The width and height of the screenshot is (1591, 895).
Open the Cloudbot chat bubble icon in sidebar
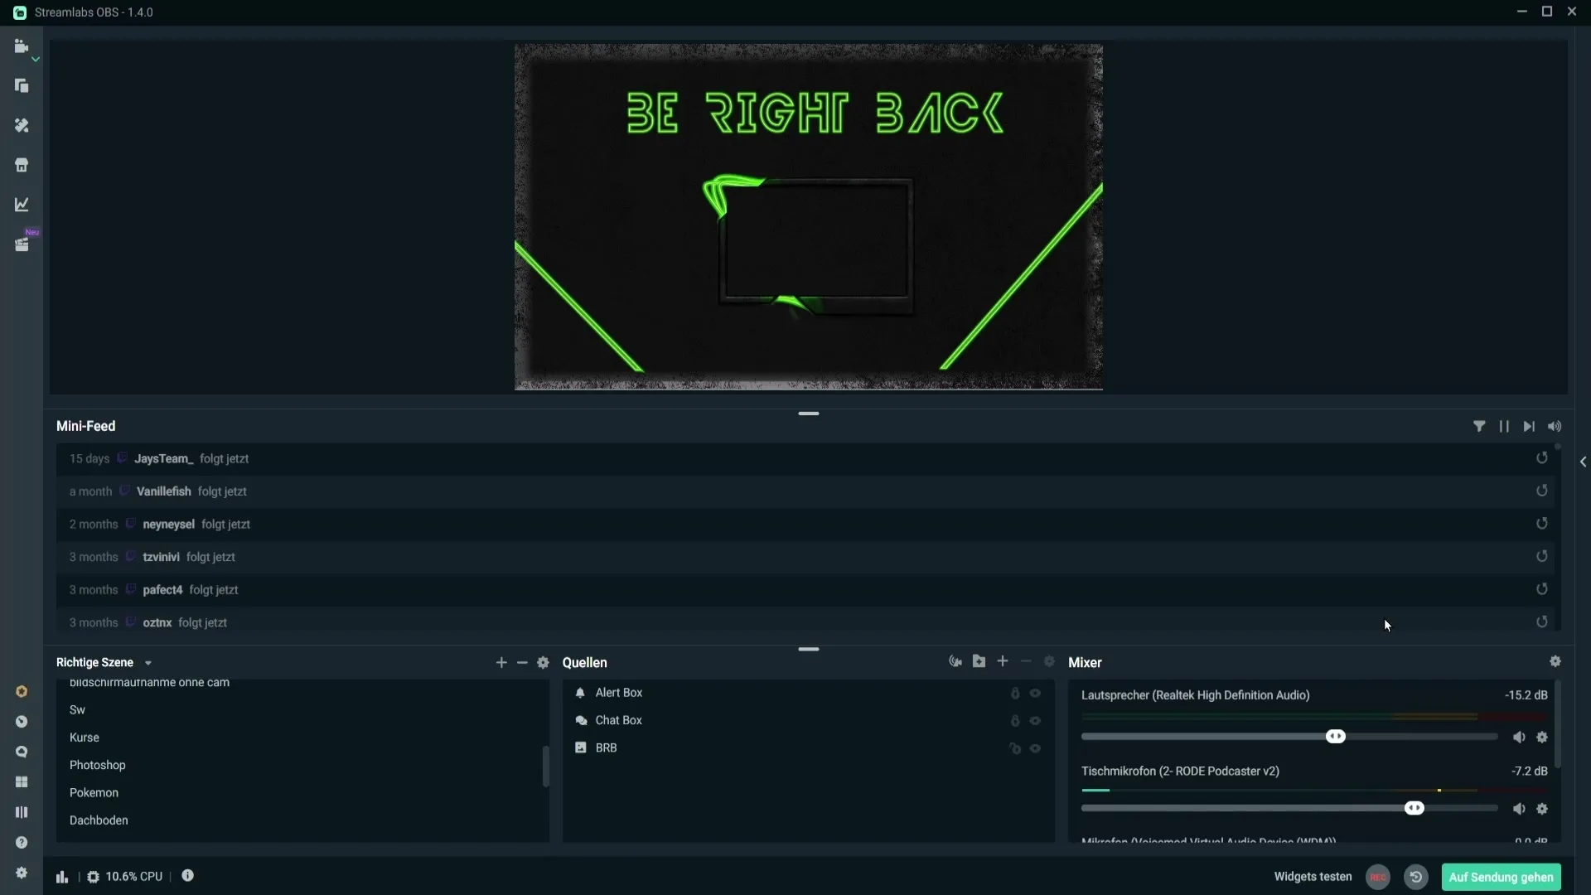(x=22, y=752)
